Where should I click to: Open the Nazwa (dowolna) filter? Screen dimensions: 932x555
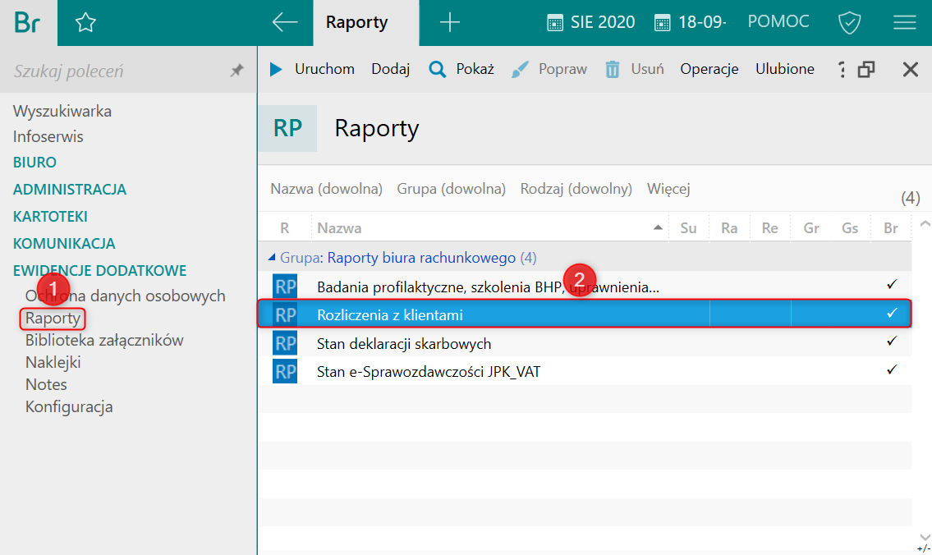click(326, 189)
